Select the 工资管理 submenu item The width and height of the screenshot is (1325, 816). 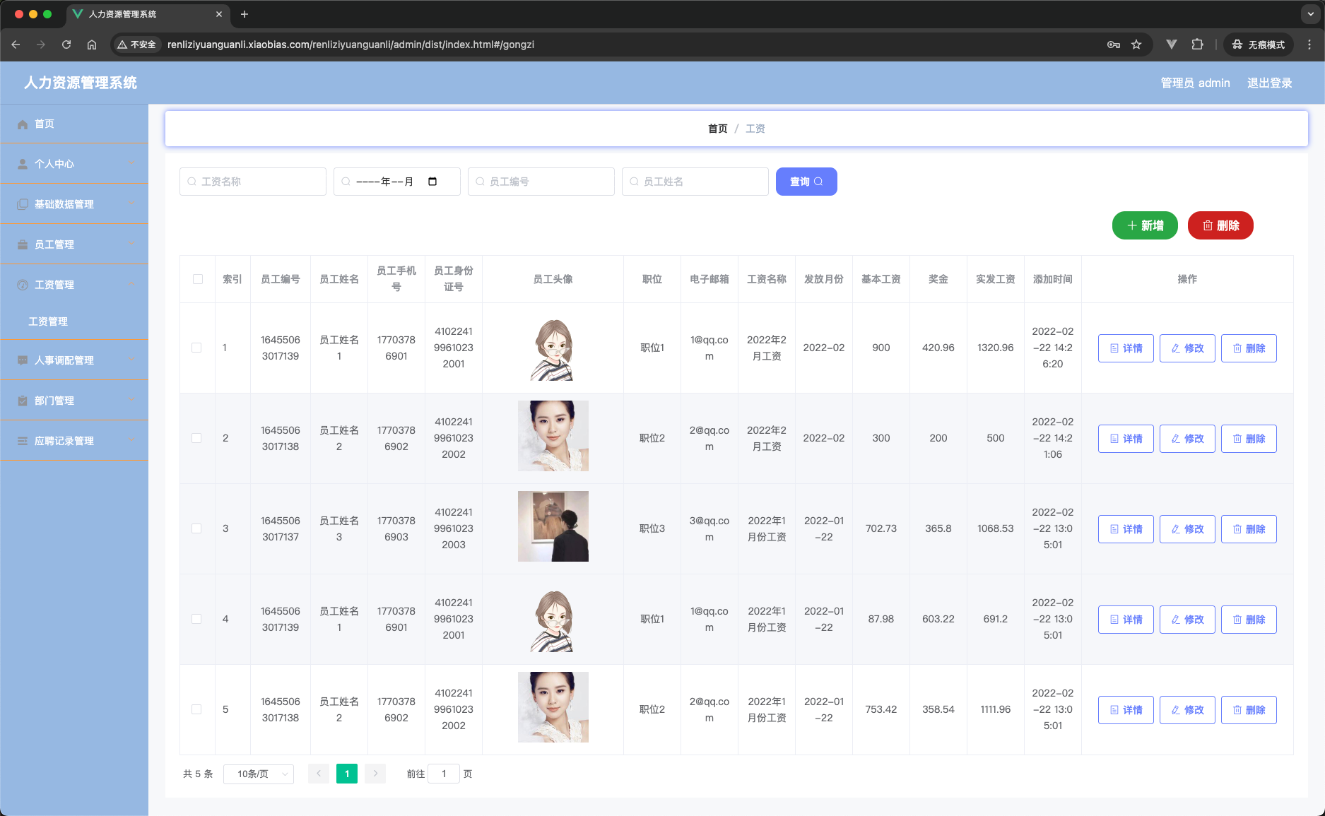[74, 321]
